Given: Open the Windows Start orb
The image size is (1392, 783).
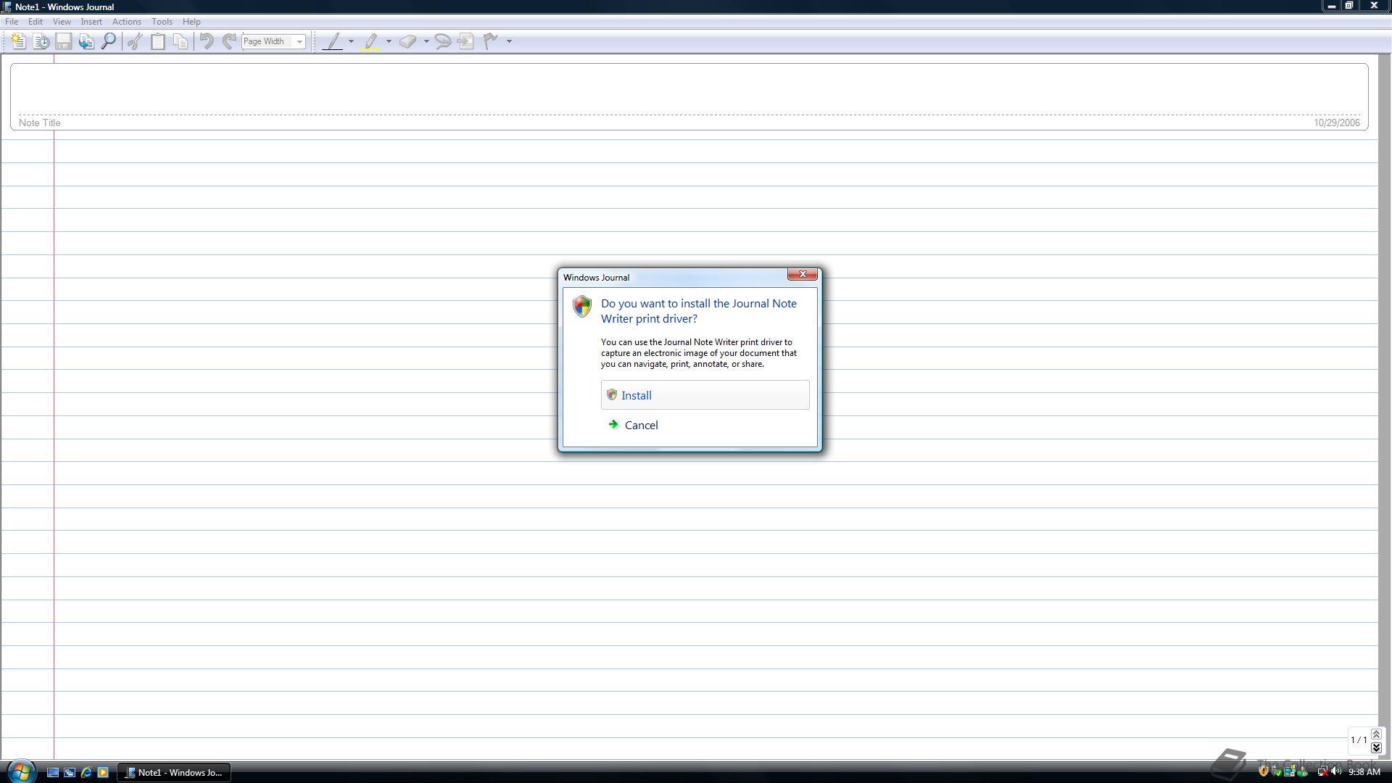Looking at the screenshot, I should [x=21, y=771].
